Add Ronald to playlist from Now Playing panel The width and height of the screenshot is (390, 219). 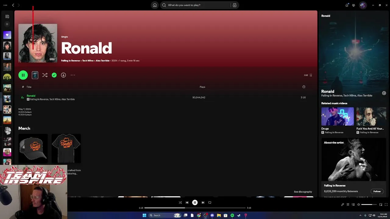(x=384, y=93)
